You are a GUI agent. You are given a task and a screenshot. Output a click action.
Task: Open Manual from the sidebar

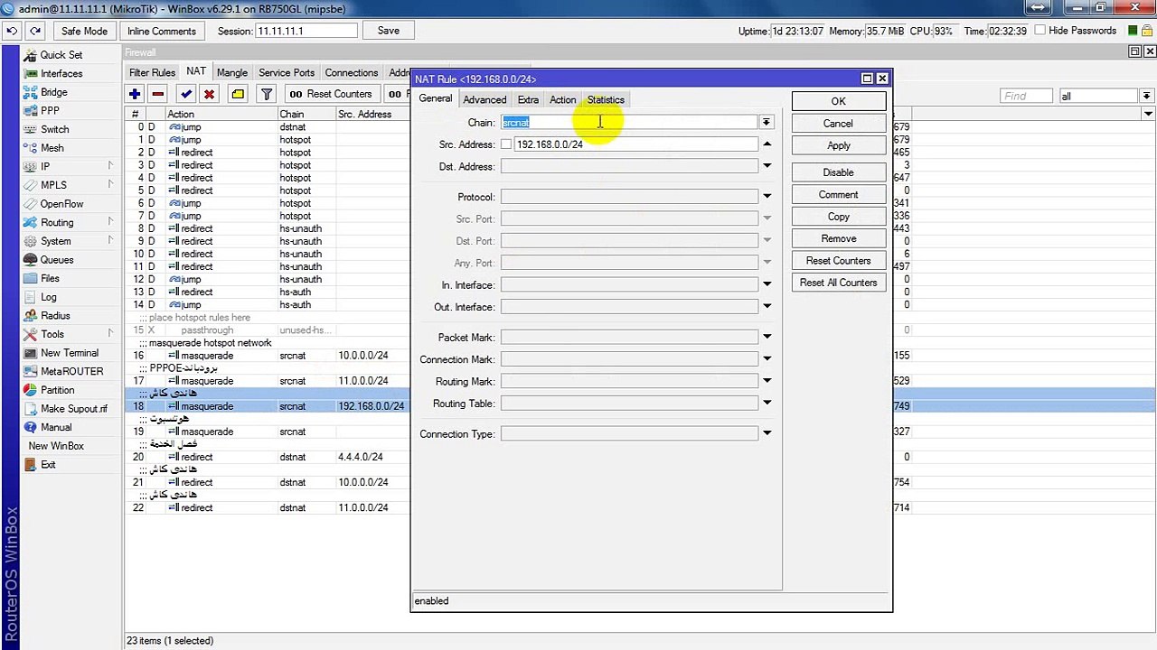point(55,427)
